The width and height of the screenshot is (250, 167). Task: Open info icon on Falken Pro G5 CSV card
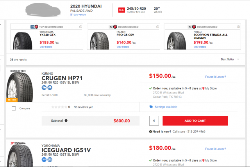(157, 27)
